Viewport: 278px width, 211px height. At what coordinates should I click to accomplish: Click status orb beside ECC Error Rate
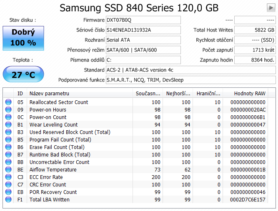click(x=8, y=177)
